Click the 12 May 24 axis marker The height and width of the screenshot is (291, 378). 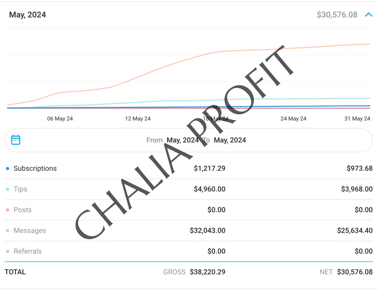pyautogui.click(x=138, y=119)
